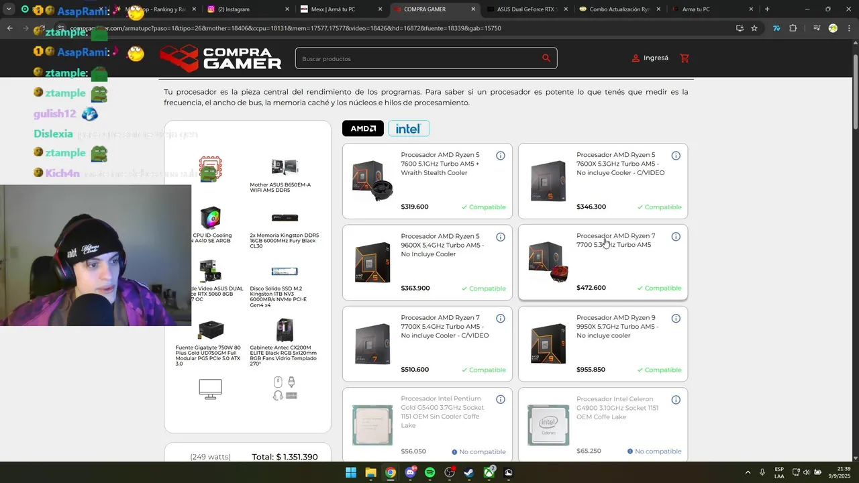Close the COMPRA GAMER tab

[473, 9]
